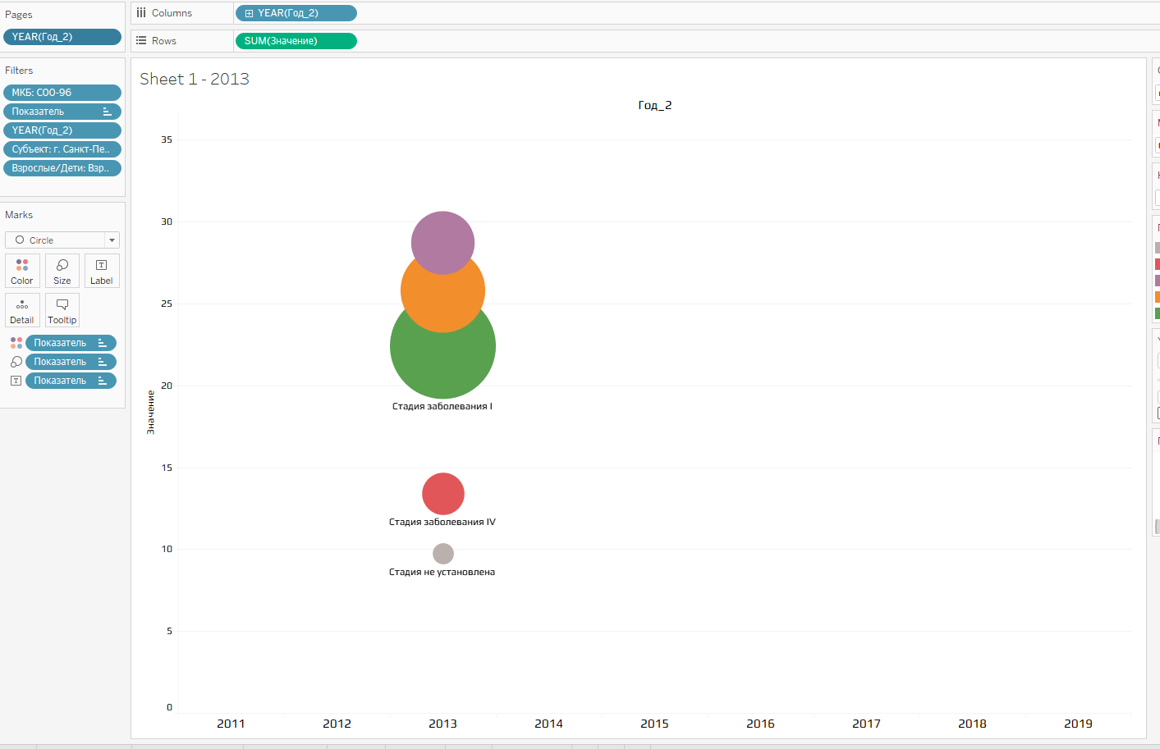Click the Columns shelf icon
Image resolution: width=1160 pixels, height=749 pixels.
pos(141,13)
